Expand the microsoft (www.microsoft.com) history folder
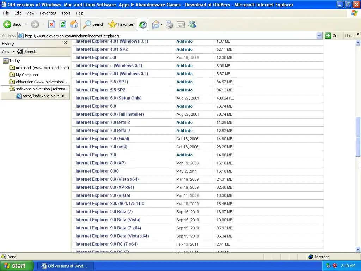361x271 pixels. (39, 68)
